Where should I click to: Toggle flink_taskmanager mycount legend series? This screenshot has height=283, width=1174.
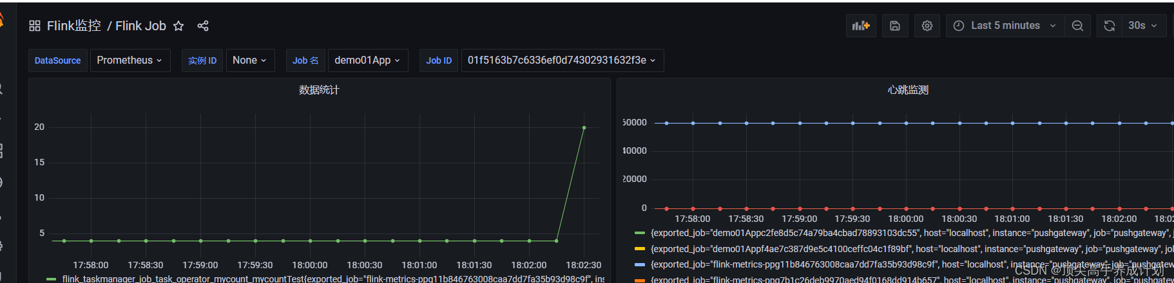coord(333,278)
